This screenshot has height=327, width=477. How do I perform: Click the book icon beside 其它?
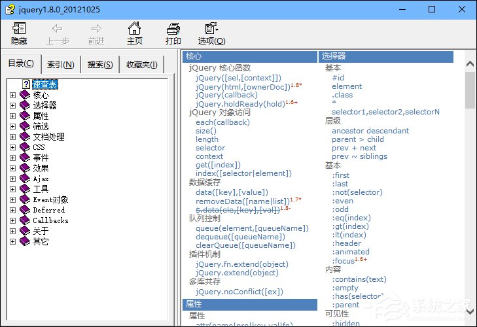[25, 241]
